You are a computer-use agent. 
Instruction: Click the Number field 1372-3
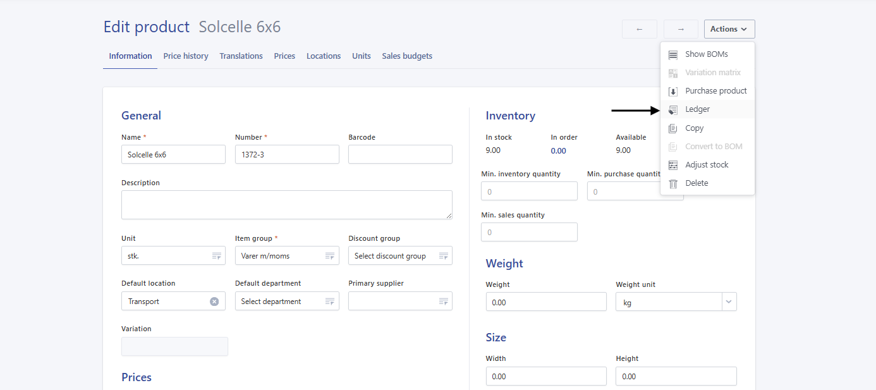(287, 154)
